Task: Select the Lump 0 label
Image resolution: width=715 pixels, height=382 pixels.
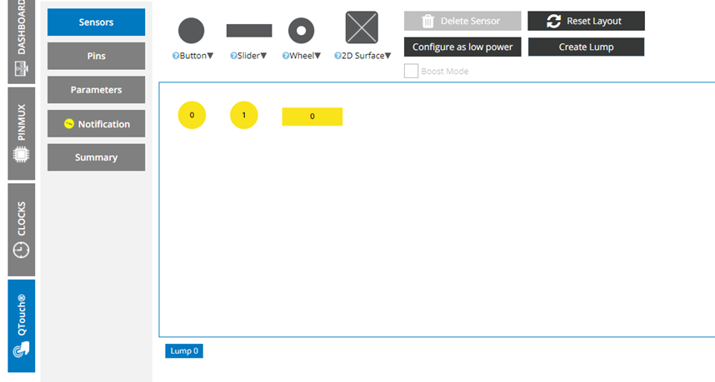Action: (x=184, y=351)
